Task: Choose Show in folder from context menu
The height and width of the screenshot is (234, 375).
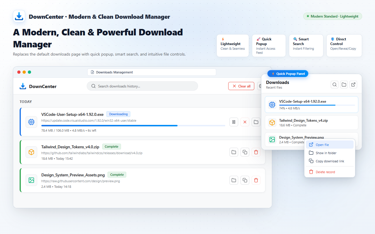Action: pos(330,153)
